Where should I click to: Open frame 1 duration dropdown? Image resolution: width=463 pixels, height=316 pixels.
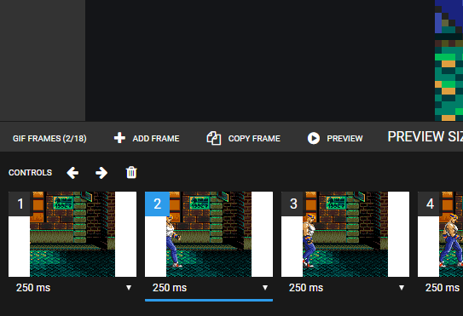(72, 288)
